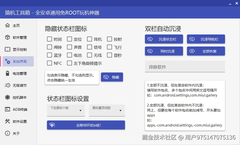
Task: Check the 定位 checkbox
Action: click(x=69, y=39)
